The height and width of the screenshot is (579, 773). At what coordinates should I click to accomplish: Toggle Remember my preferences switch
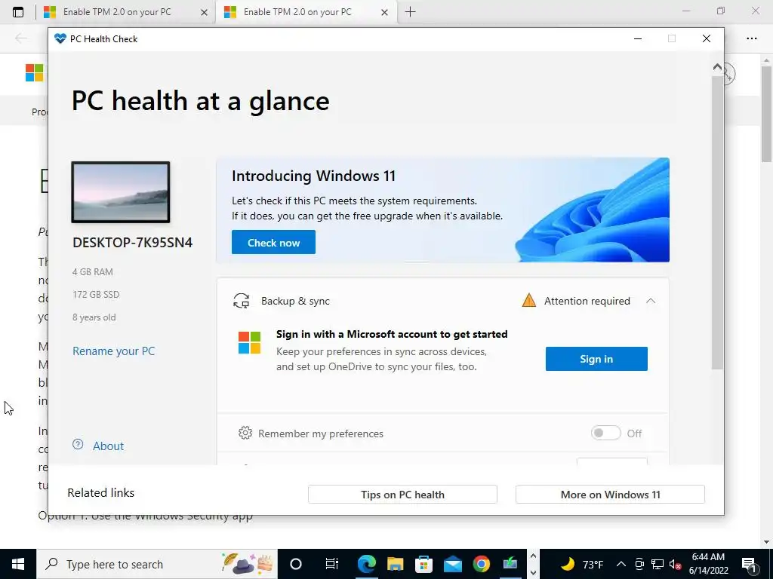click(606, 433)
